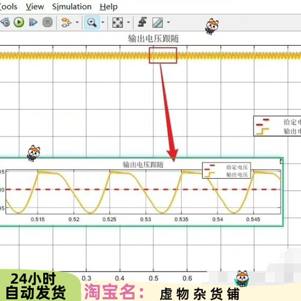This screenshot has width=301, height=301.
Task: Click the 0.5 tick label on main axis
Action: point(154,278)
